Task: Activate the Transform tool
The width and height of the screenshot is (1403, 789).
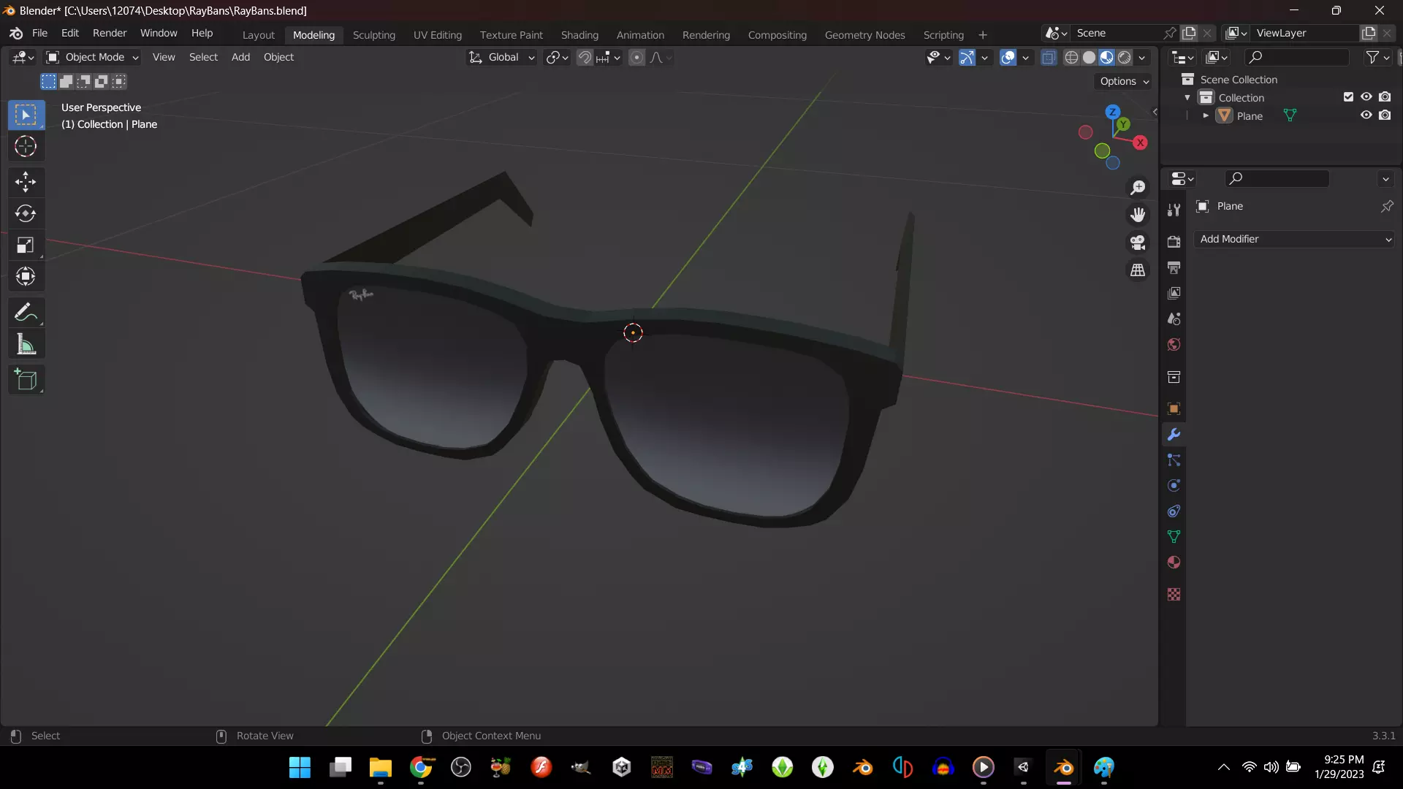Action: click(x=26, y=276)
